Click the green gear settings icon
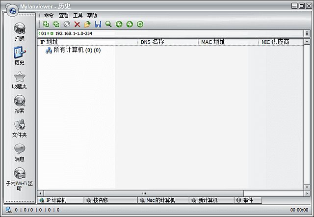Viewport: 314px width, 217px height. click(x=140, y=24)
